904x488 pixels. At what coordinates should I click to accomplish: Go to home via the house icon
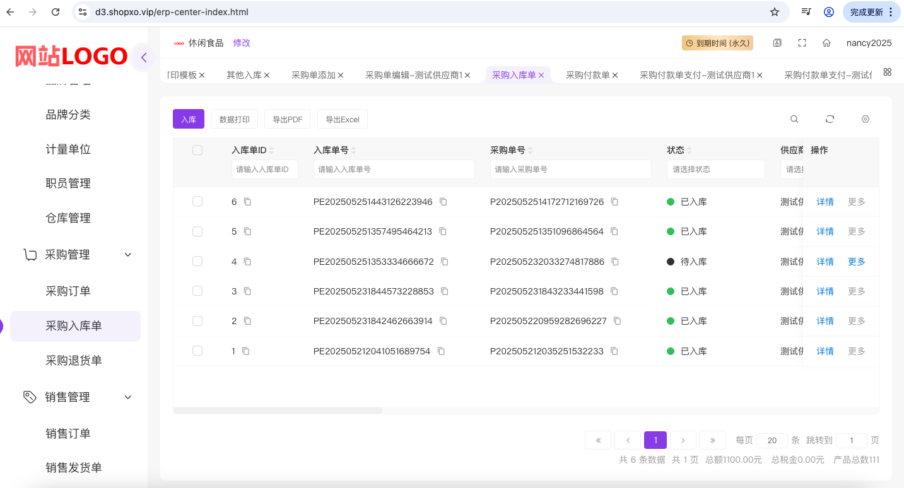coord(826,43)
